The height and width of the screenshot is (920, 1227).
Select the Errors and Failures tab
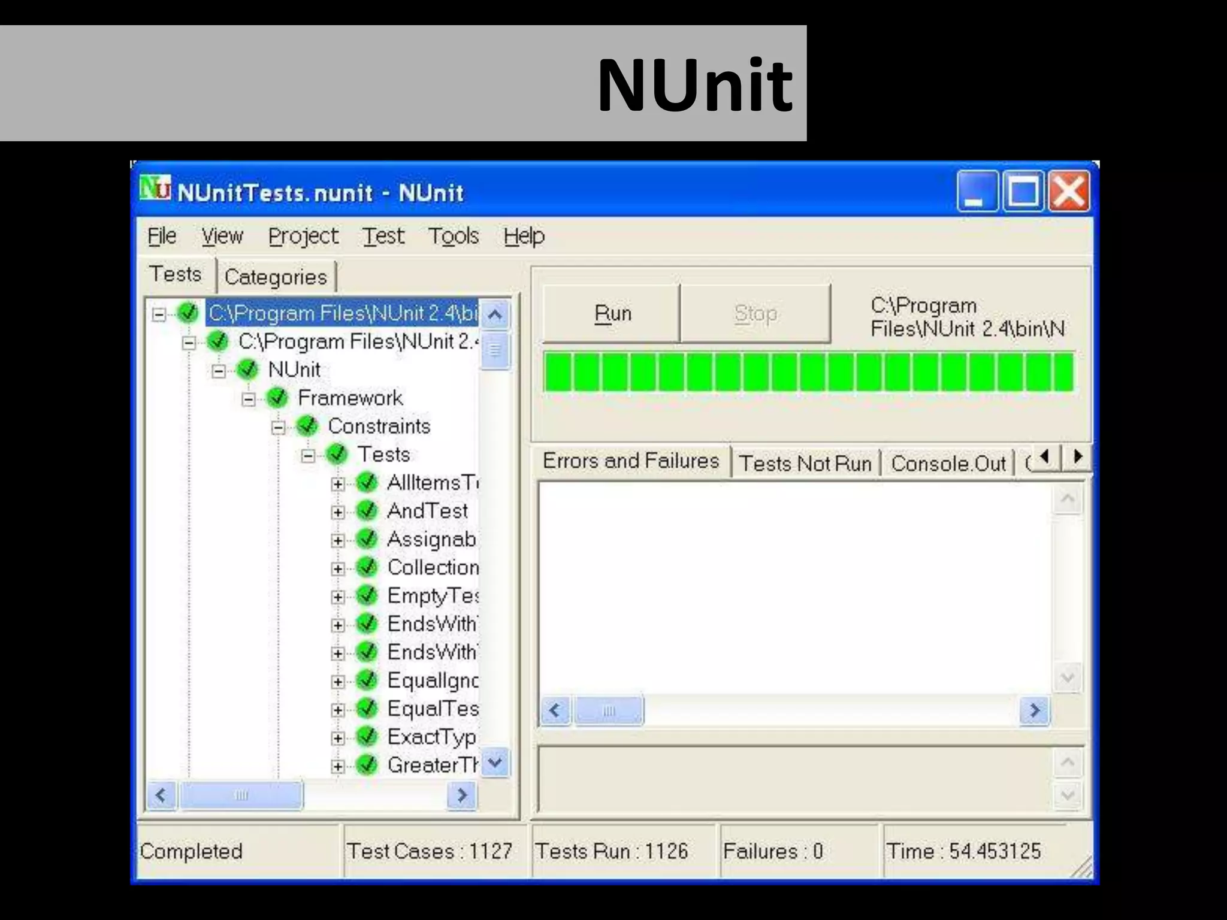click(631, 461)
